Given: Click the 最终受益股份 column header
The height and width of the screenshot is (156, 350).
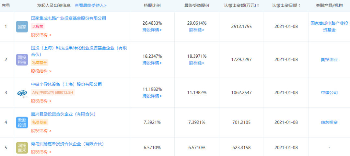Looking at the screenshot, I should tap(197, 6).
